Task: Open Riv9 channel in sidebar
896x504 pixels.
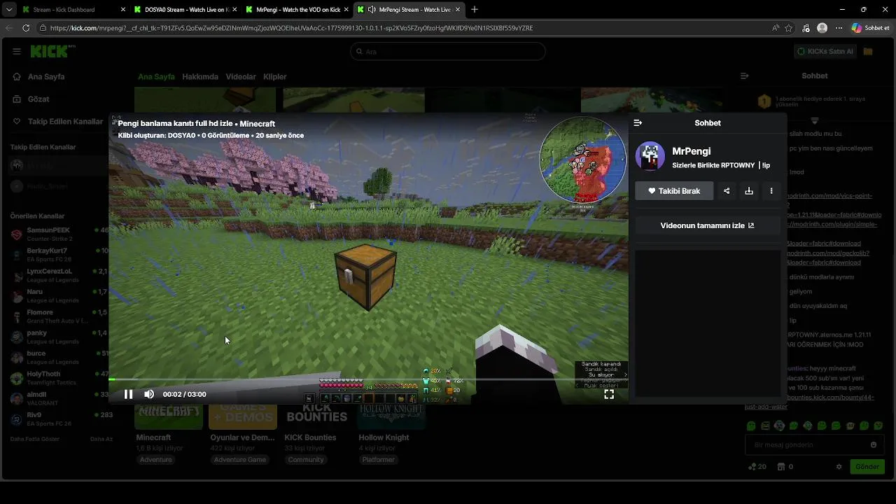Action: click(59, 419)
